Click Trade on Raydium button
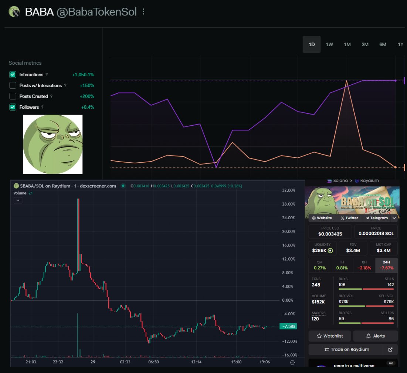 click(x=346, y=349)
